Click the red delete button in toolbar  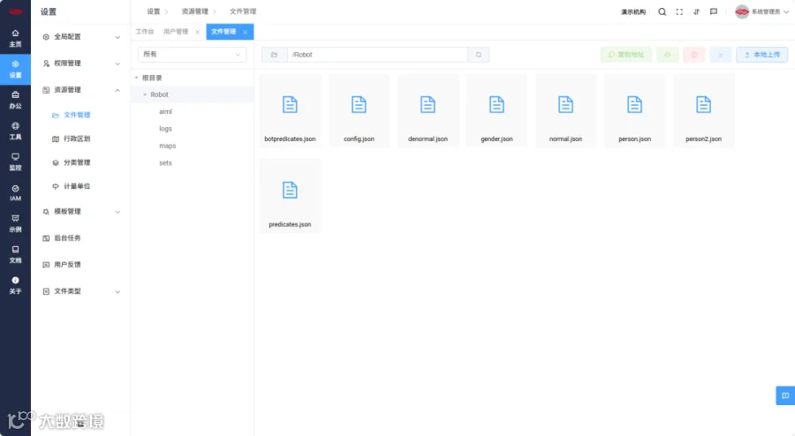click(694, 55)
